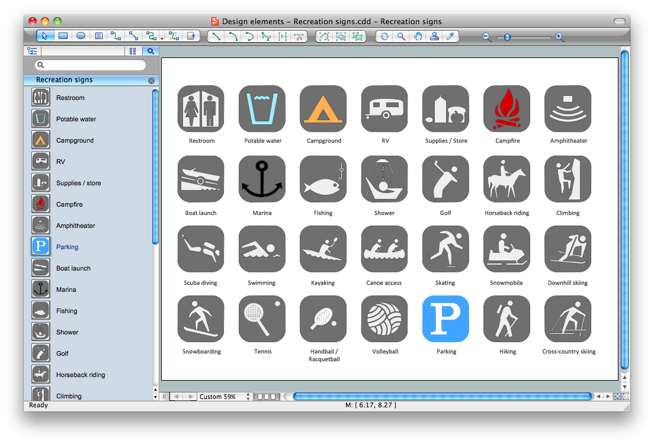The width and height of the screenshot is (654, 444).
Task: Select the straight line drawing tool
Action: coord(216,36)
